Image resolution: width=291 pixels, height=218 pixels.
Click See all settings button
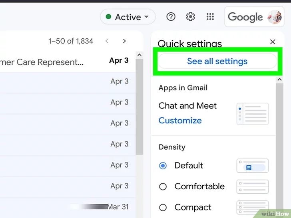(217, 61)
